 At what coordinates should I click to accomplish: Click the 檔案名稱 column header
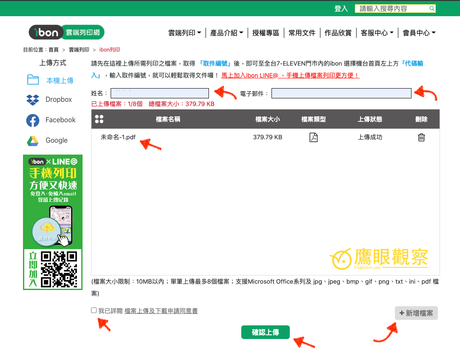click(x=168, y=119)
